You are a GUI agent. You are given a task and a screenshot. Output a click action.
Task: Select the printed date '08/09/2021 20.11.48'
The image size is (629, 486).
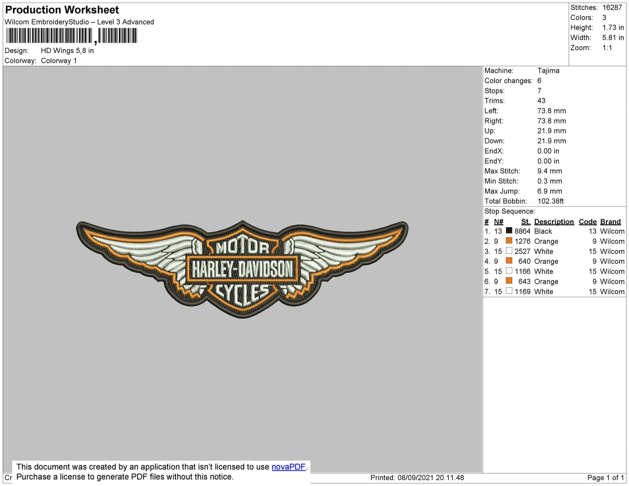point(431,478)
